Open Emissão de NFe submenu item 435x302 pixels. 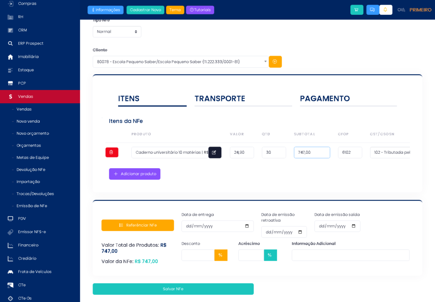32,206
